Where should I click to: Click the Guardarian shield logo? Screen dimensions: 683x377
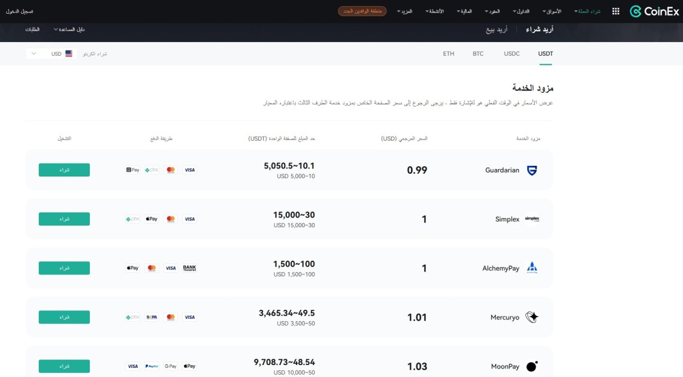point(532,170)
